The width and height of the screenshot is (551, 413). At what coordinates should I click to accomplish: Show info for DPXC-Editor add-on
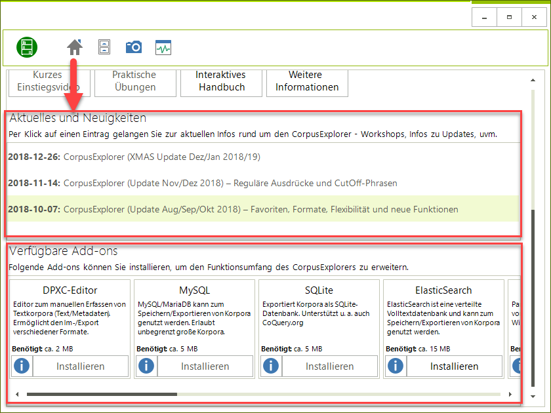coord(22,366)
